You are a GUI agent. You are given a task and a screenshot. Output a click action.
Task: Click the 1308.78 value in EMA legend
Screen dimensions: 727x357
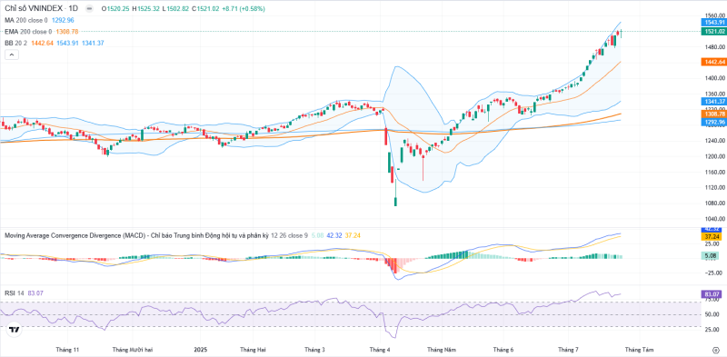[66, 32]
